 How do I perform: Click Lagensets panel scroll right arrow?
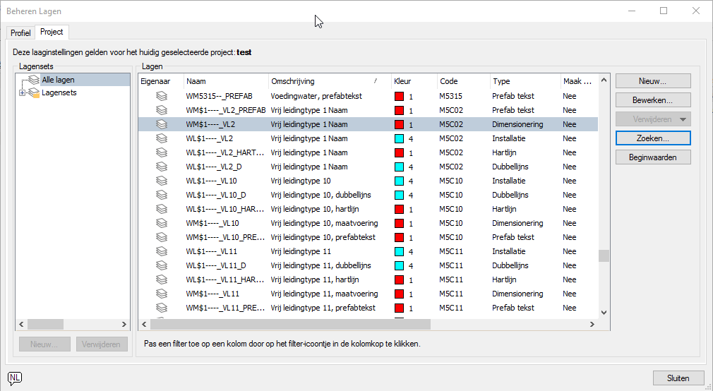point(124,324)
